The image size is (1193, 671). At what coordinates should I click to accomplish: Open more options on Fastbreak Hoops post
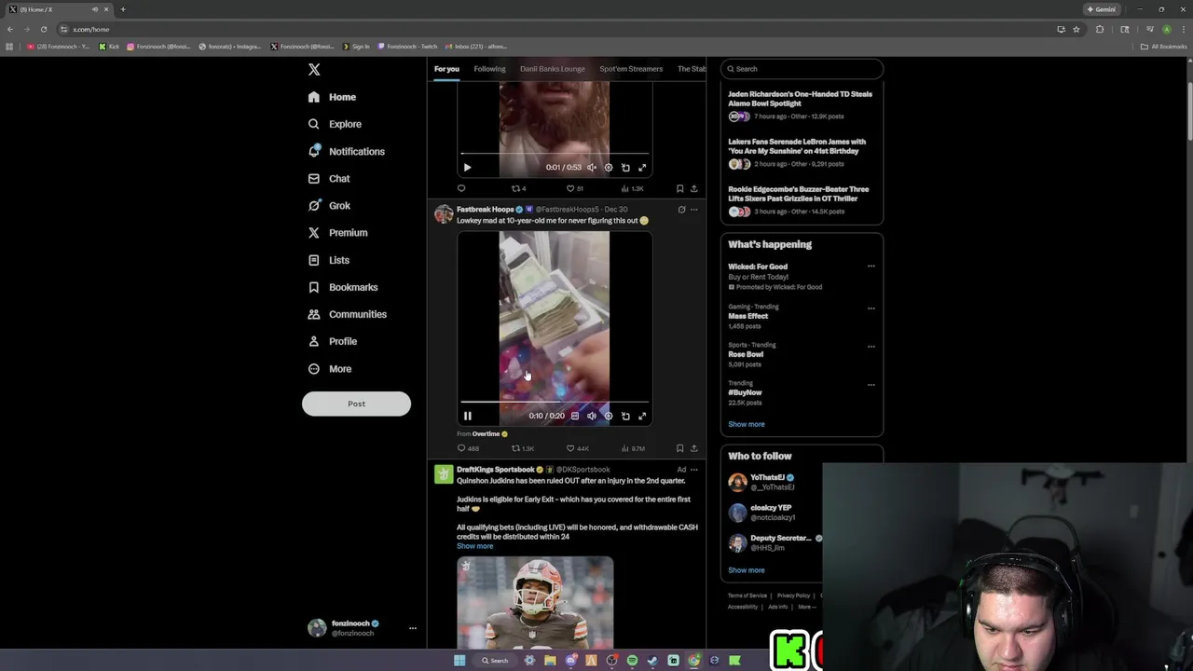693,210
